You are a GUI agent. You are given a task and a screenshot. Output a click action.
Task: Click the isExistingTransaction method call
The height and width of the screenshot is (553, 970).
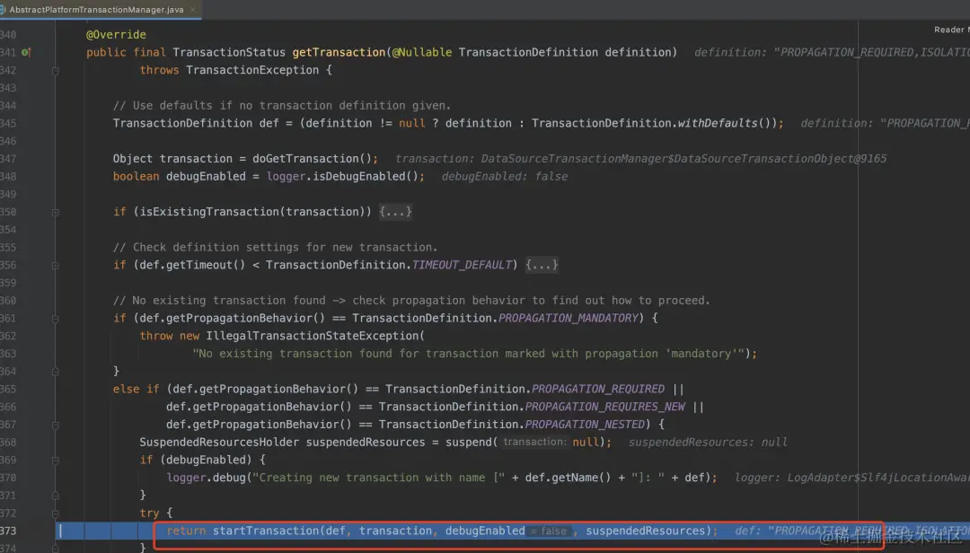point(209,212)
